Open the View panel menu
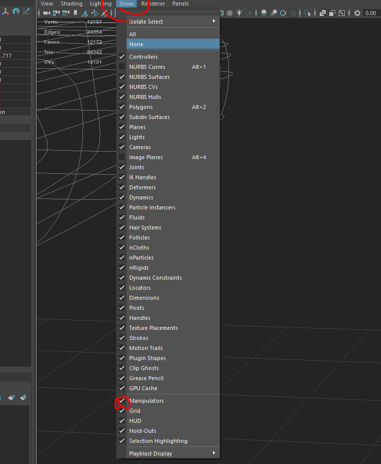The height and width of the screenshot is (464, 381). pyautogui.click(x=47, y=4)
